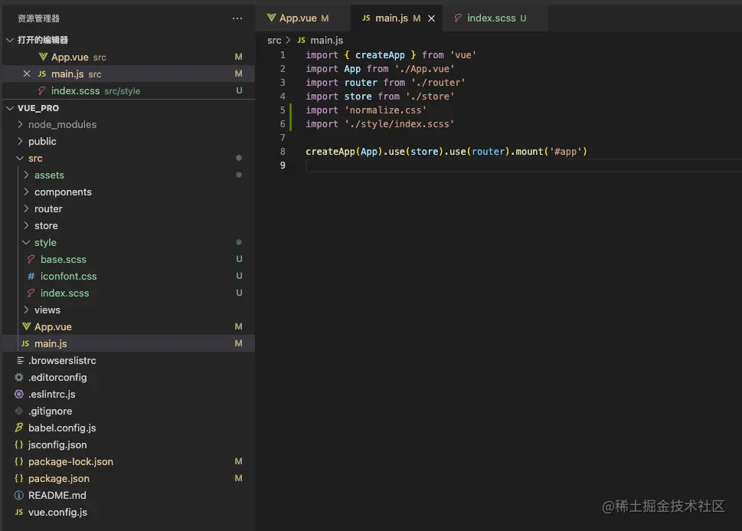Select main.js row in open editors

point(129,74)
